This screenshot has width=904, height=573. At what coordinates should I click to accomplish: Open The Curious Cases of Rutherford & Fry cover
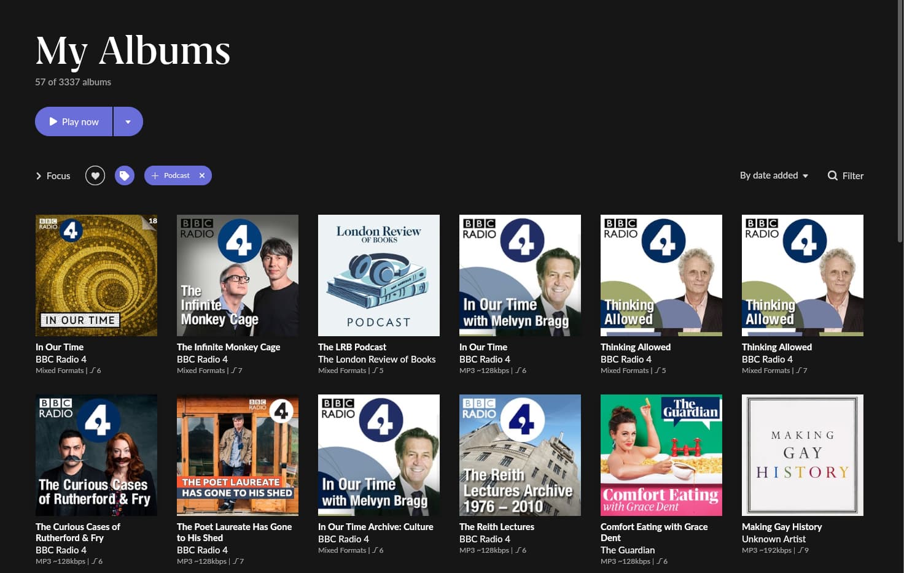[x=96, y=455]
